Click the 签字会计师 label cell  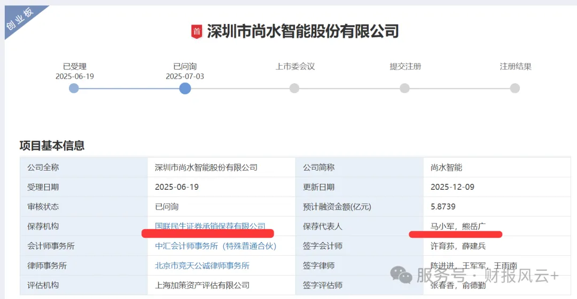click(360, 246)
